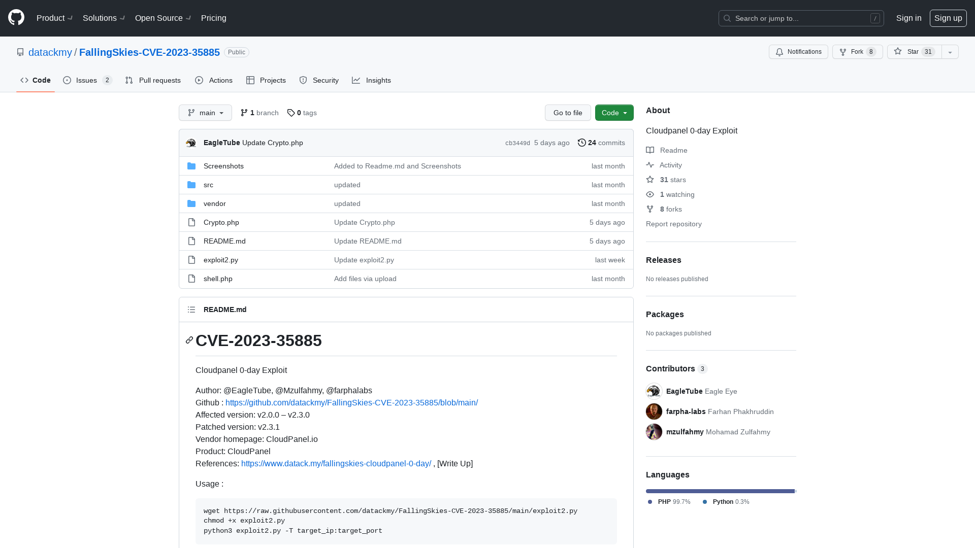Viewport: 975px width, 548px height.
Task: Expand the green Code dropdown button
Action: (x=614, y=113)
